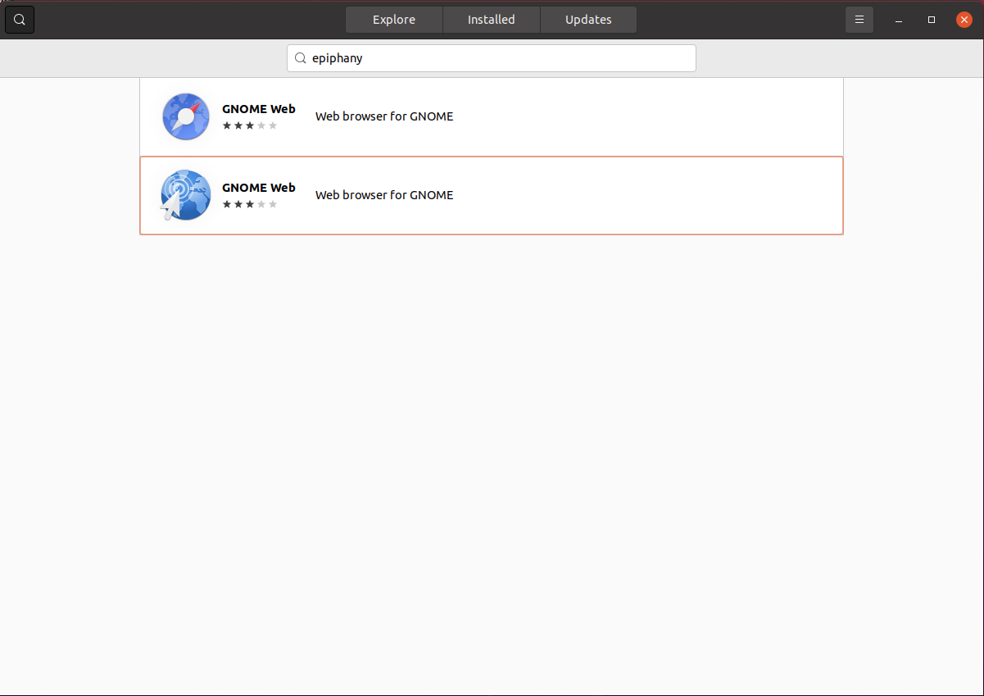Image resolution: width=984 pixels, height=696 pixels.
Task: Click star rating of first GNOME Web result
Action: [250, 125]
